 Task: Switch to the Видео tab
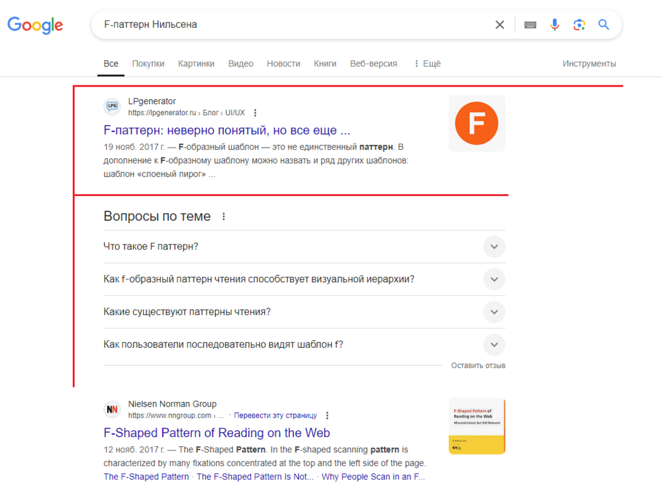(x=241, y=64)
